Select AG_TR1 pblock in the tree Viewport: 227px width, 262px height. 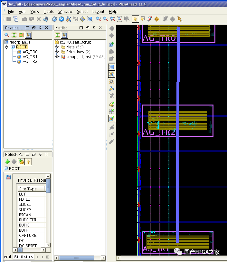click(x=30, y=57)
